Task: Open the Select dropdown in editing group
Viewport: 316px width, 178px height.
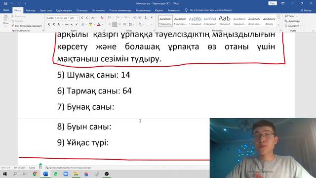Action: 293,26
